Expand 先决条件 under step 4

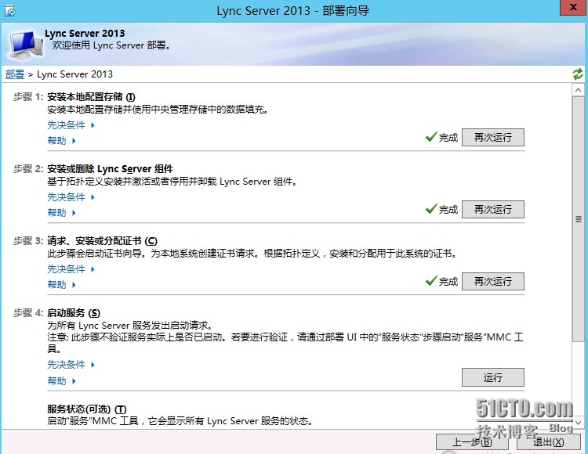click(71, 365)
